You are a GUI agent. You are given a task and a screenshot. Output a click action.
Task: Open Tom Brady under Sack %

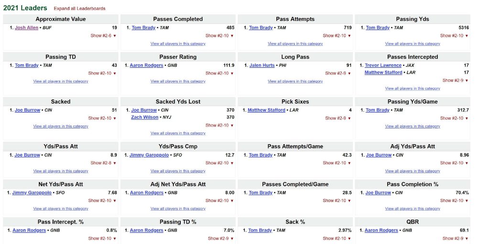(x=260, y=231)
